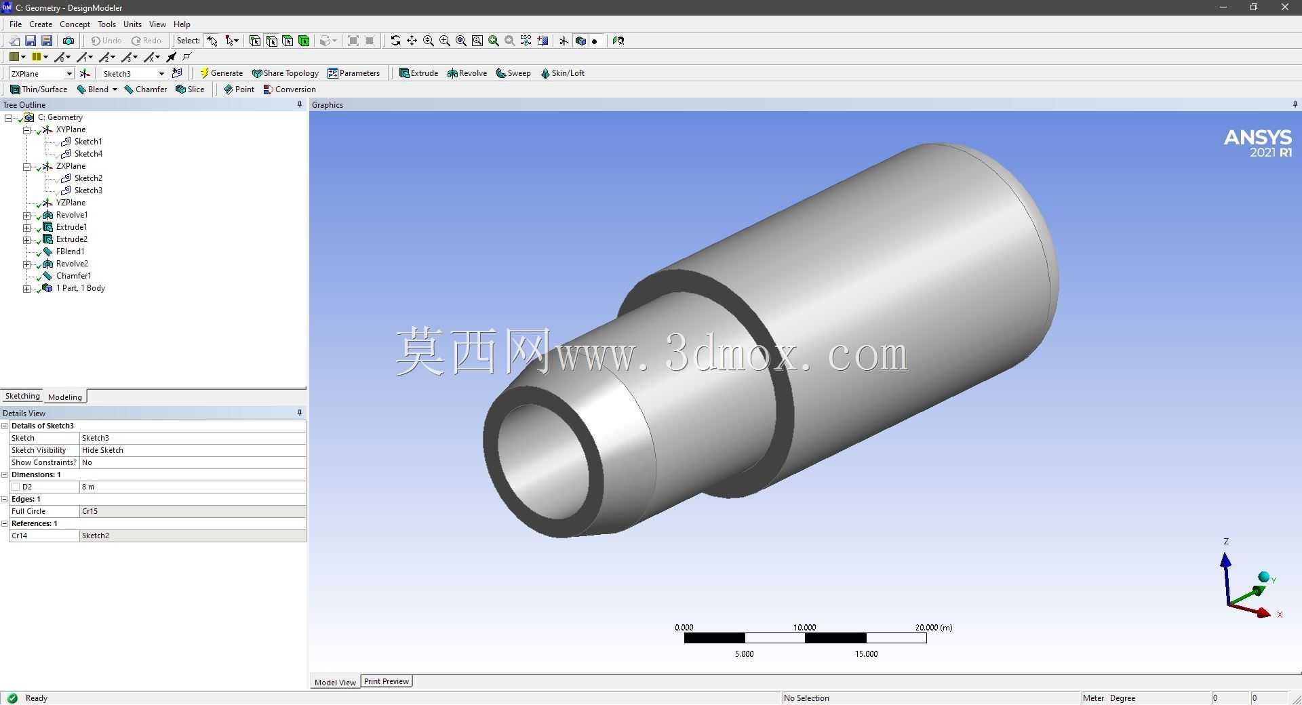Screen dimensions: 1302x705
Task: Open the Units menu
Action: click(132, 24)
